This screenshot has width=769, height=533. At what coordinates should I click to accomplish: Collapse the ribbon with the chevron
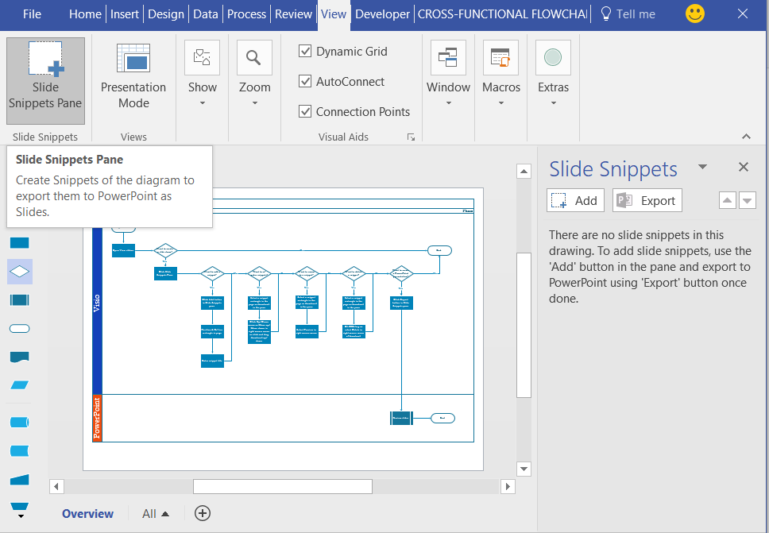coord(745,136)
